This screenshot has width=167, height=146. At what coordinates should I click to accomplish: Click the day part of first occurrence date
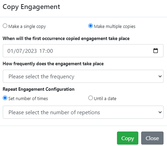pyautogui.click(x=10, y=51)
